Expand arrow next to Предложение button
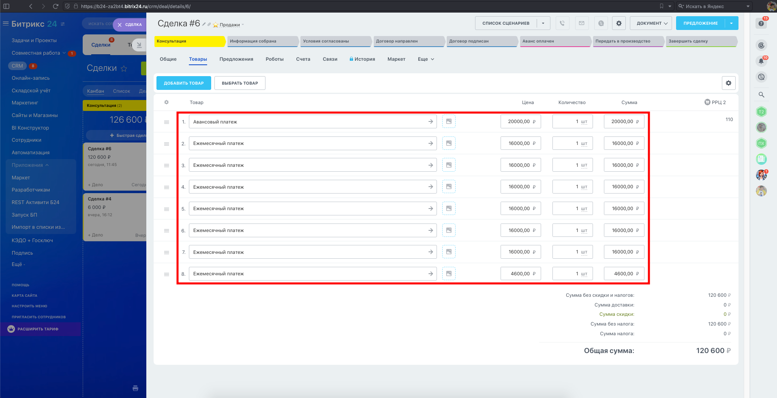The width and height of the screenshot is (777, 398). click(732, 23)
